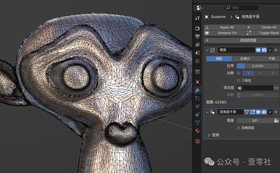Open the Physics properties tab icon
Image resolution: width=280 pixels, height=173 pixels.
(197, 106)
